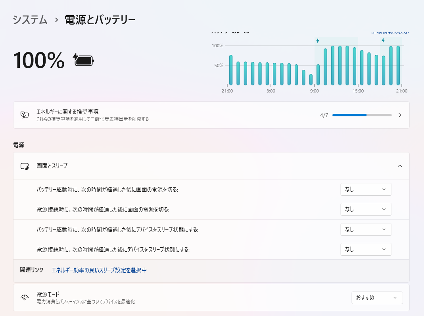Click the rightmost charging bolt icon in chart
Screen dimensions: 424x316
coord(383,40)
